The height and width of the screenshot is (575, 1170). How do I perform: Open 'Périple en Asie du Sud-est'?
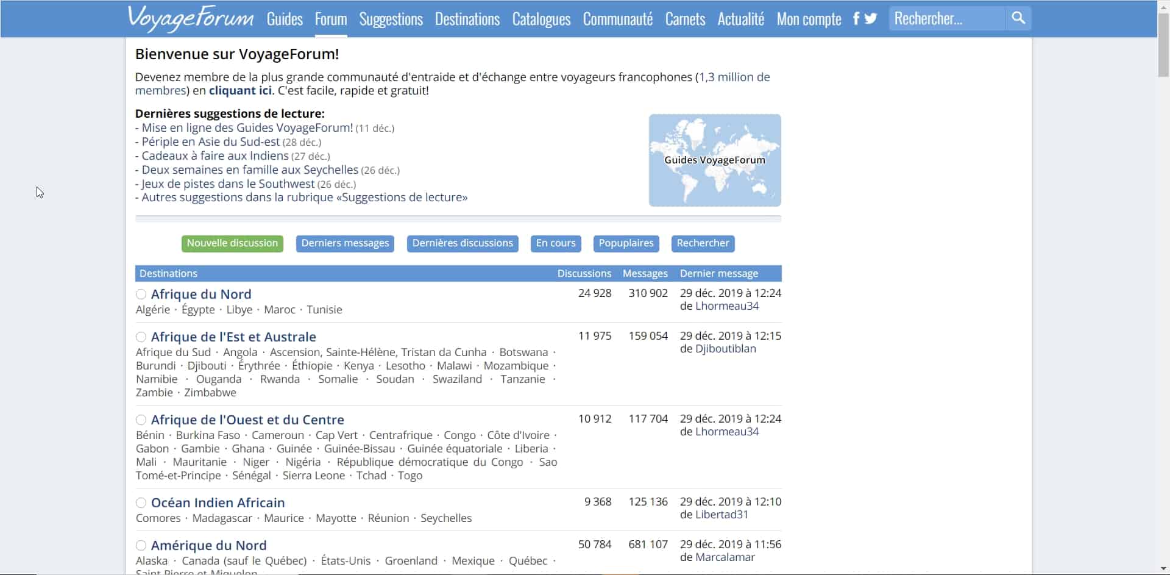(x=211, y=142)
